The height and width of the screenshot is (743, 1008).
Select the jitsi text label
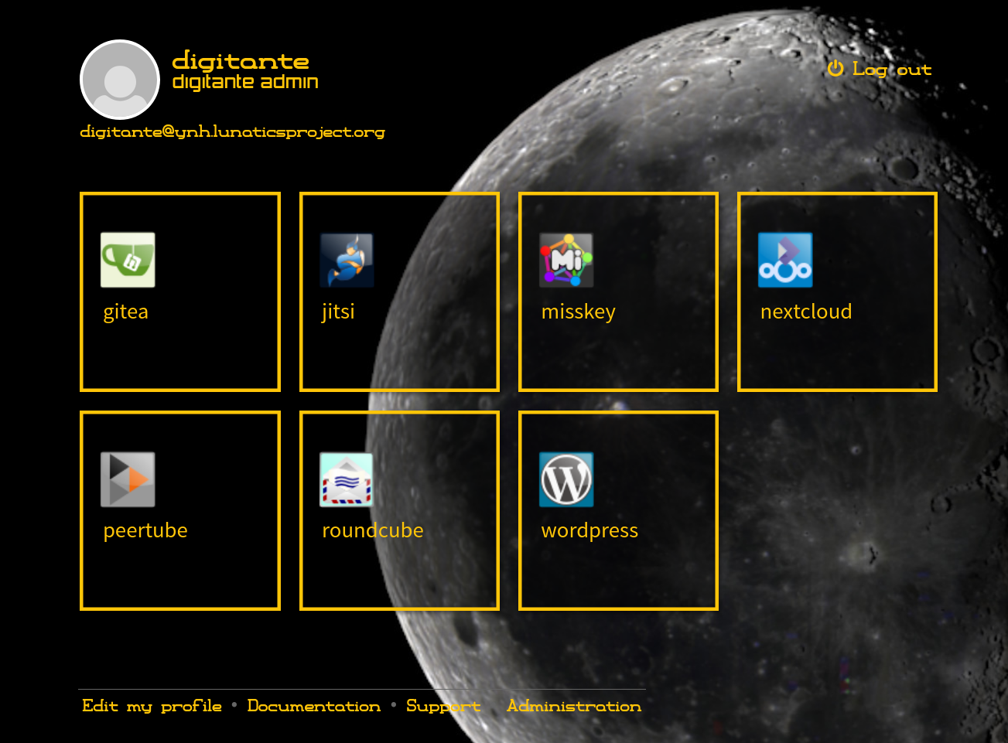coord(338,312)
